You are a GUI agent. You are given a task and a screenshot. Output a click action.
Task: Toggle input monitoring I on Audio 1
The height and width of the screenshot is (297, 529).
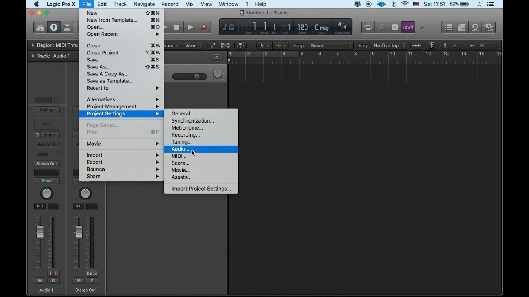point(50,273)
